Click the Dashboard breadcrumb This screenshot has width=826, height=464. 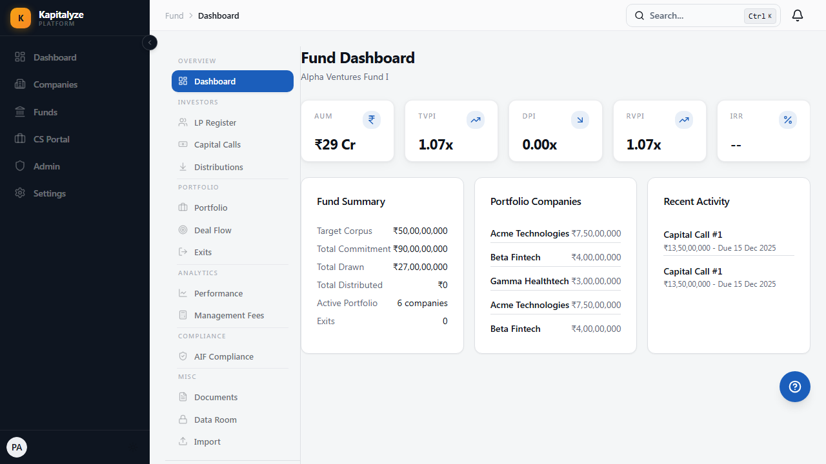pos(219,15)
